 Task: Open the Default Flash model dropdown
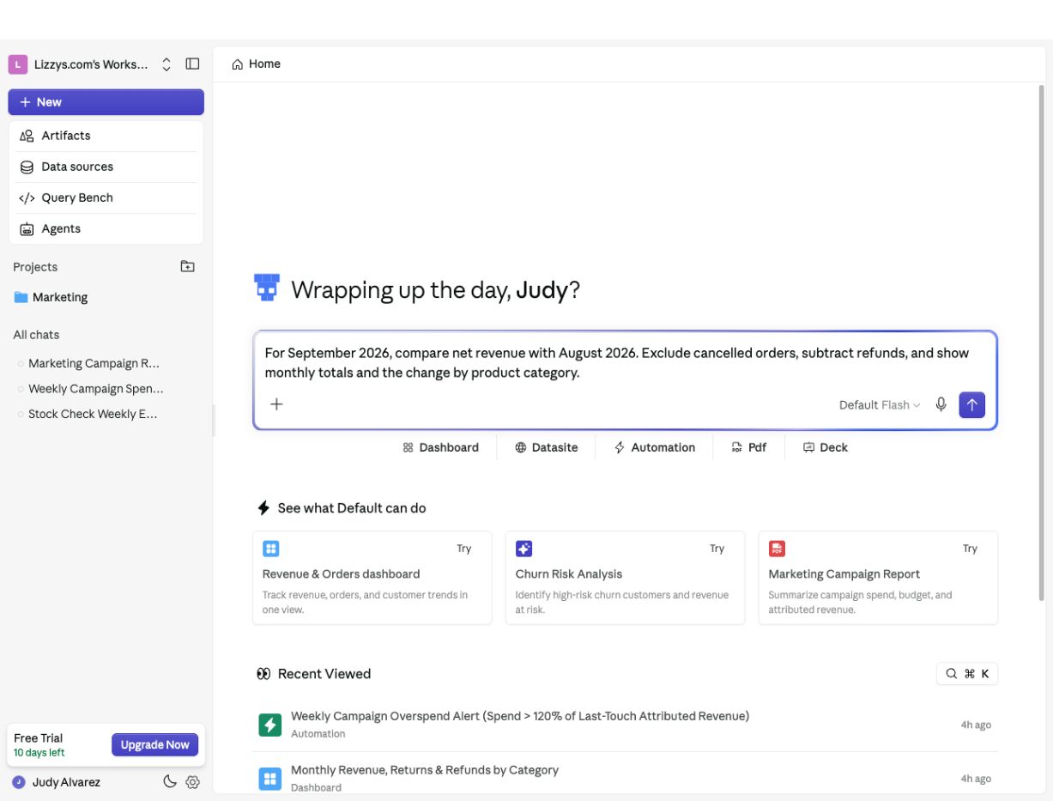[x=880, y=405]
